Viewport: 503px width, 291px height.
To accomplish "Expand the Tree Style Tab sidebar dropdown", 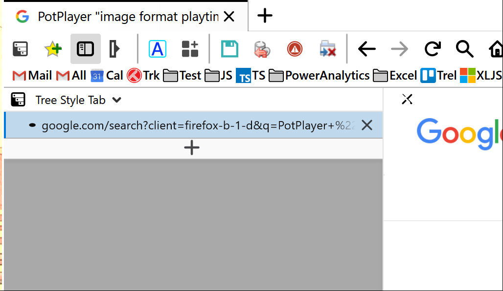I will coord(117,100).
